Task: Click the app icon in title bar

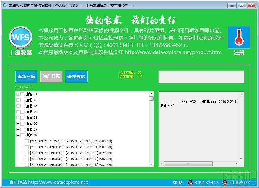Action: [x=5, y=5]
